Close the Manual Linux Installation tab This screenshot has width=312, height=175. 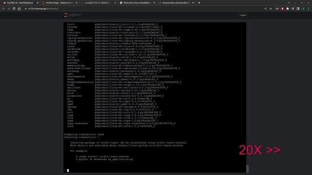point(154,3)
